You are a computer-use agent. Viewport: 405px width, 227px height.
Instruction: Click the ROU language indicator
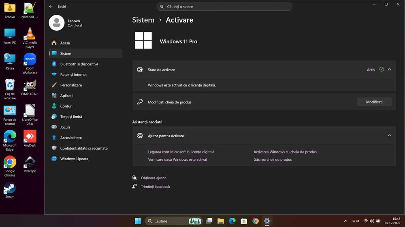point(356,221)
